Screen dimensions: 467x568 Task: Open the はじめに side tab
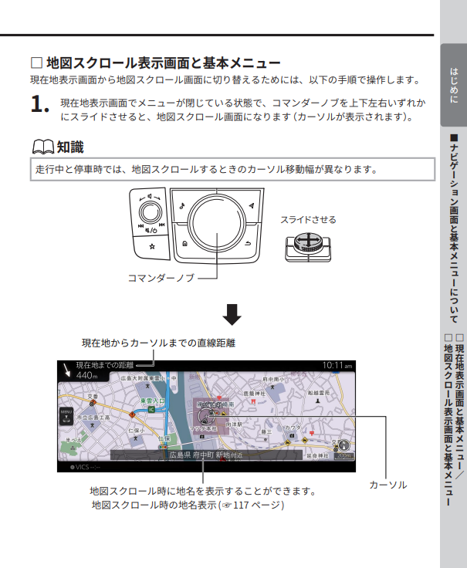point(454,85)
